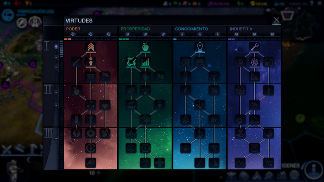Close the Virtudes panel

click(277, 20)
